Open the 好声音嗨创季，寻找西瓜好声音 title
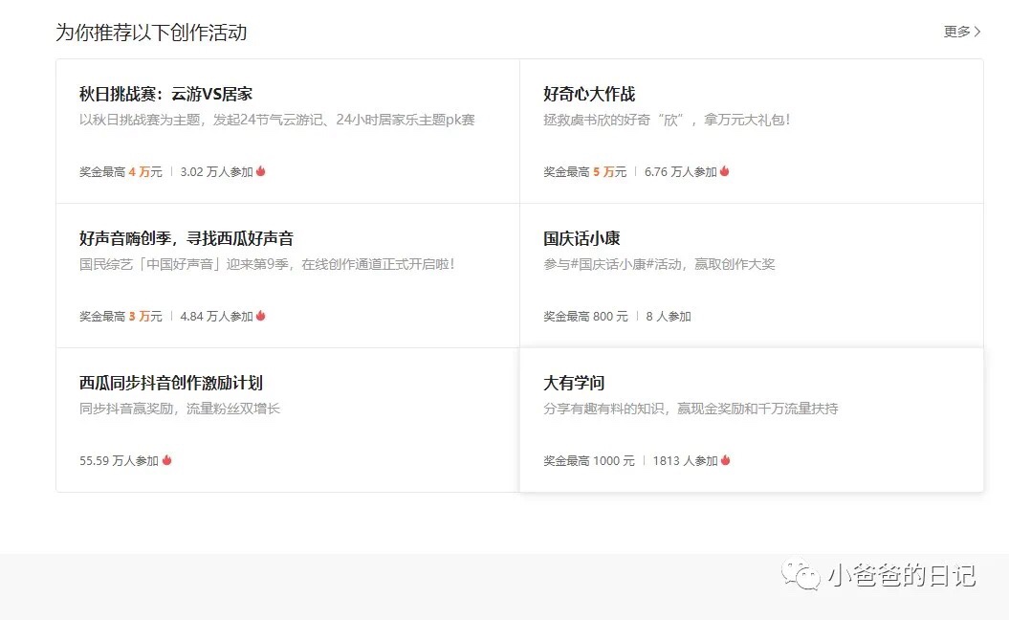 coord(186,238)
